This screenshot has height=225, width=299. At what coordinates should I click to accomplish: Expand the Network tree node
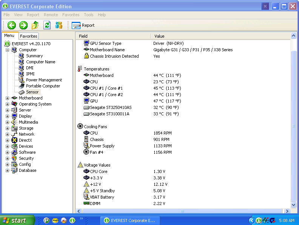(x=7, y=135)
